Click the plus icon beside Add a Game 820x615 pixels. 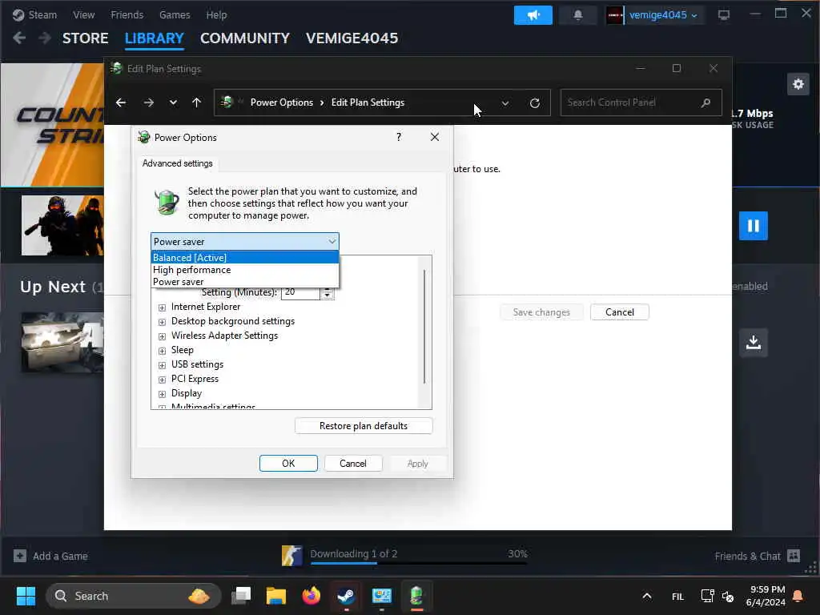pyautogui.click(x=20, y=556)
